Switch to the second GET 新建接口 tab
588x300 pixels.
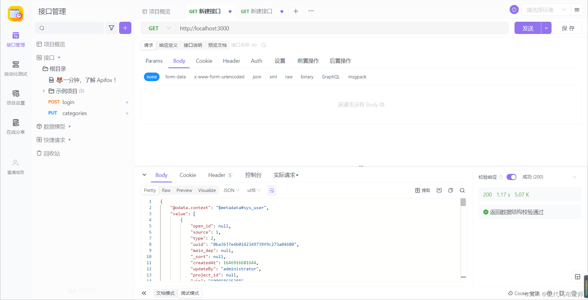pos(262,11)
